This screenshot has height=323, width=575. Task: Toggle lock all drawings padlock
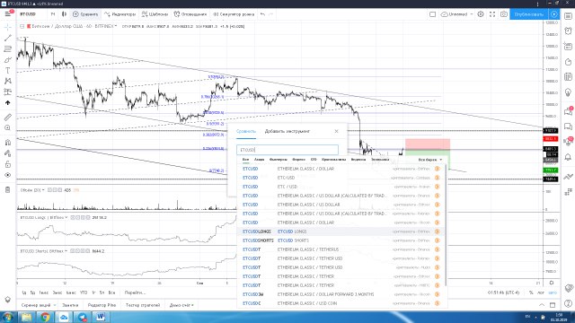[8, 164]
